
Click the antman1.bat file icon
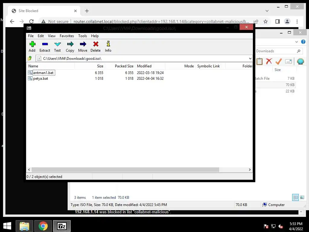click(30, 72)
